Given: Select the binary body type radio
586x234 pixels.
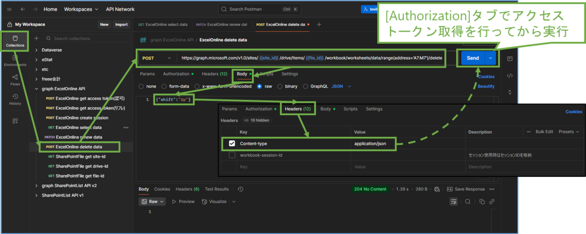Looking at the screenshot, I should pyautogui.click(x=280, y=86).
